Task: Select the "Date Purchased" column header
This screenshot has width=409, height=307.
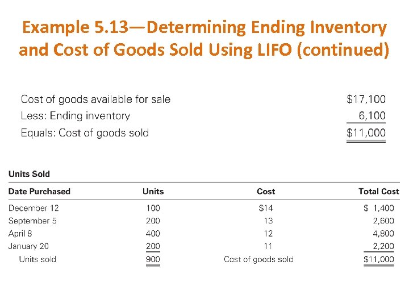Action: point(39,192)
